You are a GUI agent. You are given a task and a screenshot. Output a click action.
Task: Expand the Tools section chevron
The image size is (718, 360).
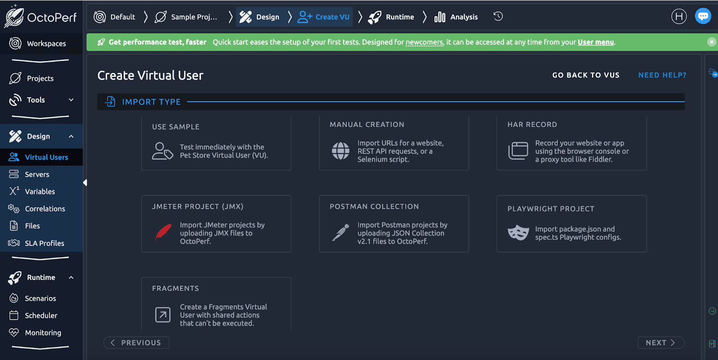[71, 100]
